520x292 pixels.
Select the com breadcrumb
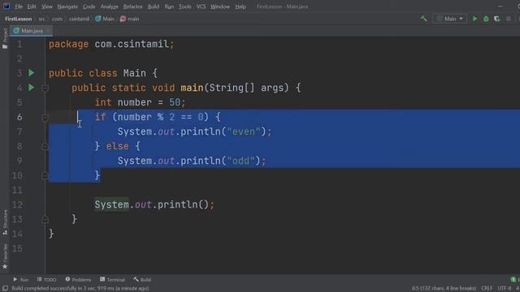[57, 19]
